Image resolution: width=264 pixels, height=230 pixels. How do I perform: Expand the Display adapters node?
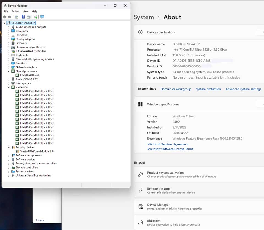(9, 39)
